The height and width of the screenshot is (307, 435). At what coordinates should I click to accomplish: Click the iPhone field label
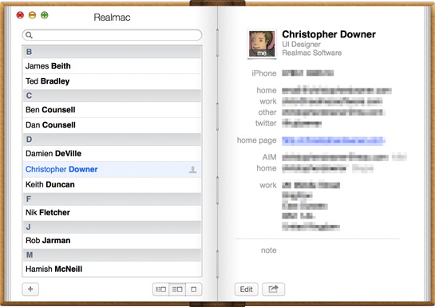coord(264,73)
